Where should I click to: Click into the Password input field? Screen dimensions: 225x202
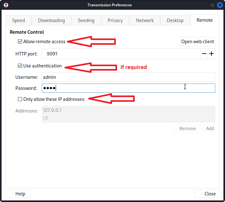click(x=128, y=88)
